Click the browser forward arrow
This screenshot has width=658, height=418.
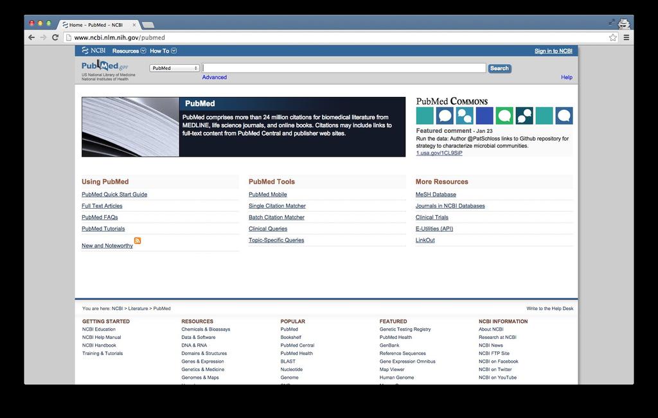click(x=43, y=37)
